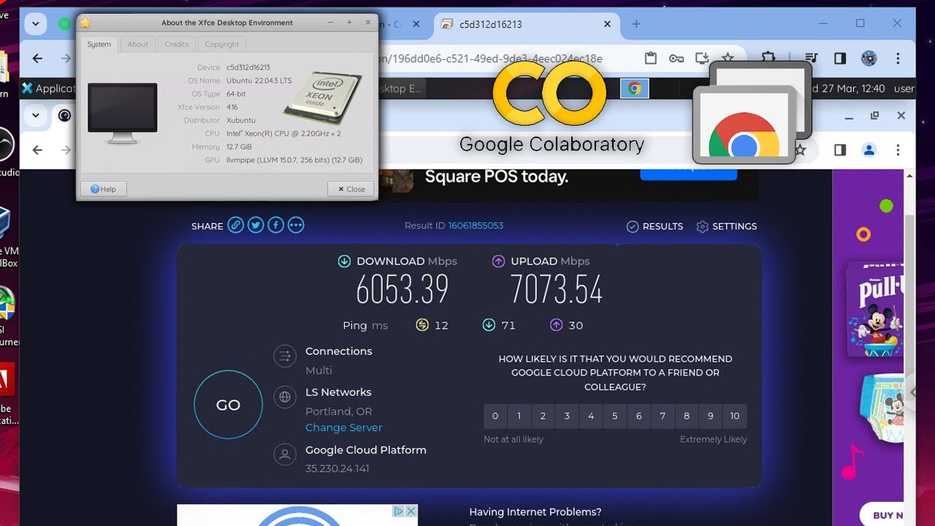Rate recommendation likelihood as 7
Viewport: 935px width, 526px height.
[x=663, y=416]
